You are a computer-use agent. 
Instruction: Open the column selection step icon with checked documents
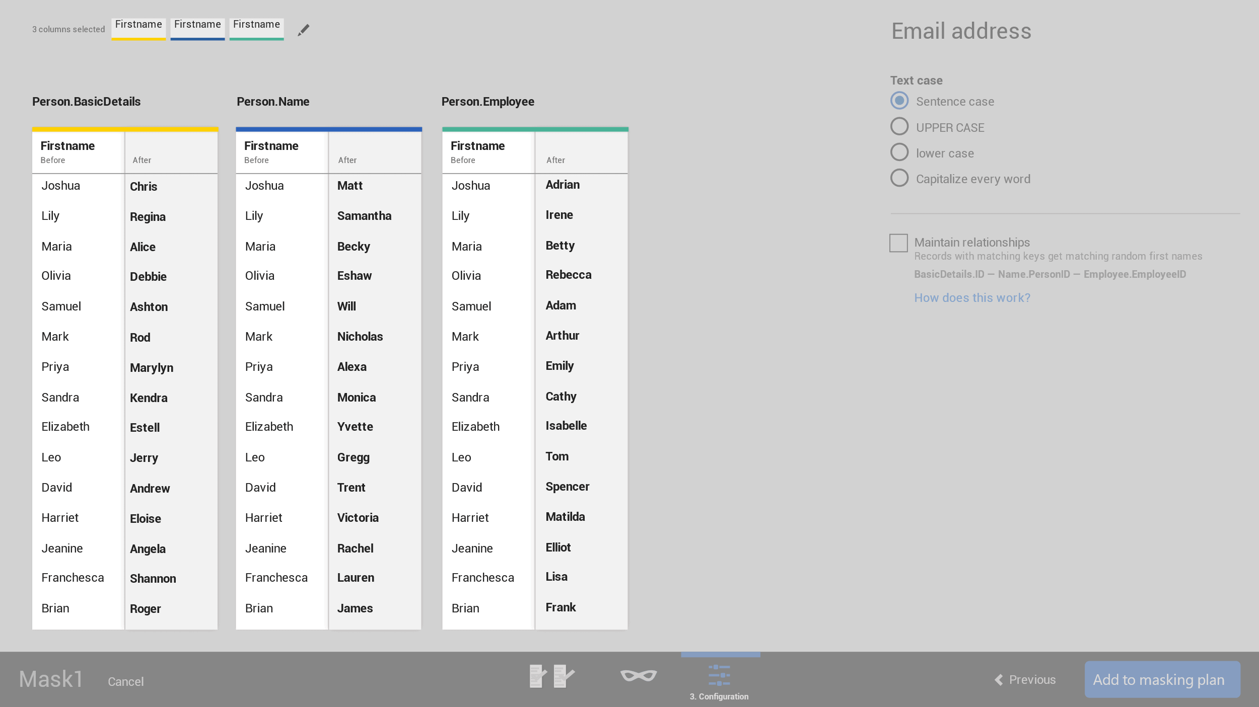tap(552, 676)
